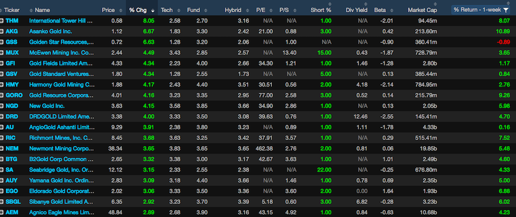Open SBGL ticker link
Image resolution: width=516 pixels, height=217 pixels.
pos(13,202)
